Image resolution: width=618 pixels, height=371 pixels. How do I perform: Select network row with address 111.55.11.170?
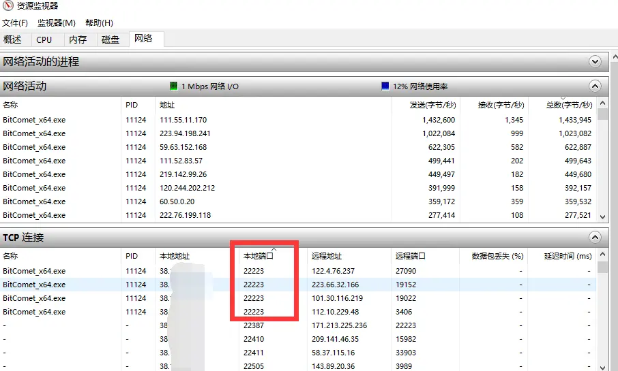coord(183,120)
